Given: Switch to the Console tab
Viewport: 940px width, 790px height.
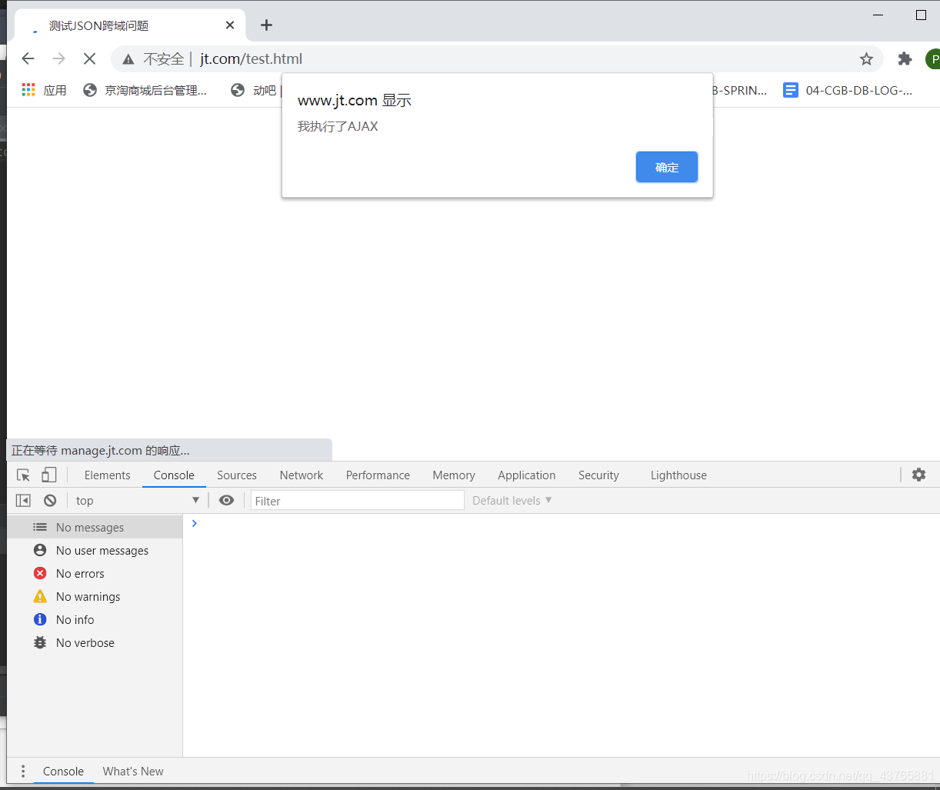Looking at the screenshot, I should (174, 475).
